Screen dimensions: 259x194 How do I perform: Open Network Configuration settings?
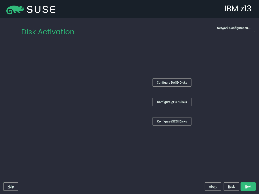click(234, 28)
